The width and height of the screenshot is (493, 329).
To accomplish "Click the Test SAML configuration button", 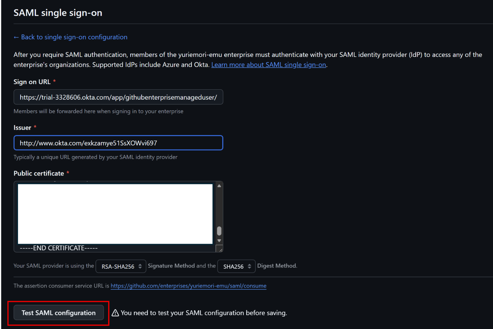I will pyautogui.click(x=58, y=313).
